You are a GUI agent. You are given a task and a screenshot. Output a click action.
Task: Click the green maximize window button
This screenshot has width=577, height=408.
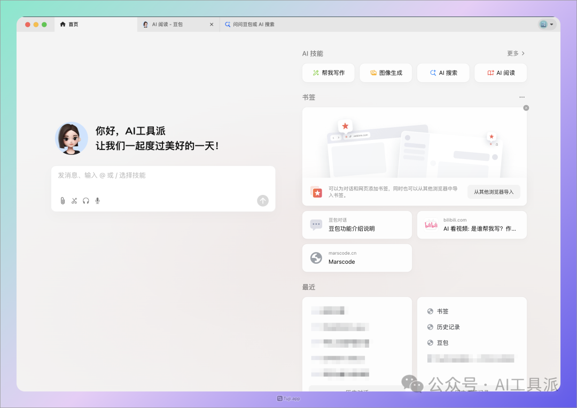pos(44,25)
